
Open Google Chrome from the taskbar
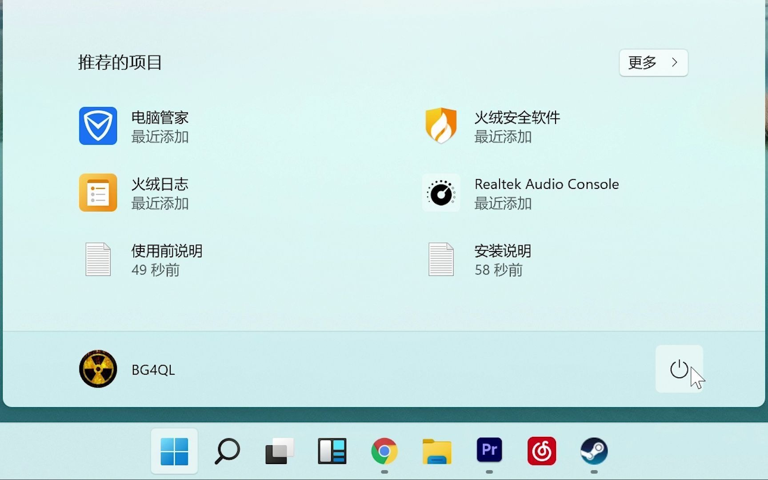[384, 451]
